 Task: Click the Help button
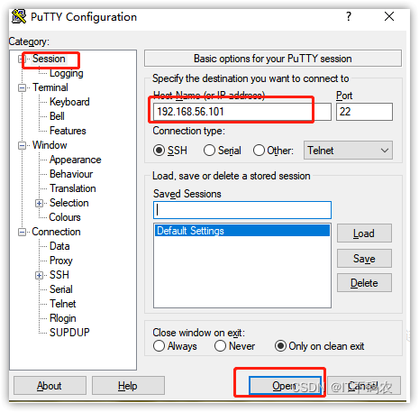[128, 386]
